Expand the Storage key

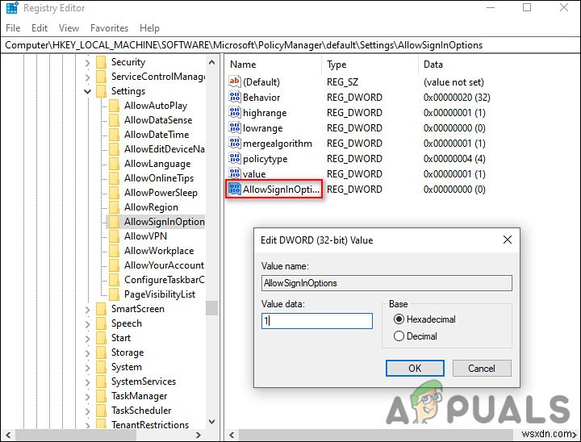coord(87,352)
